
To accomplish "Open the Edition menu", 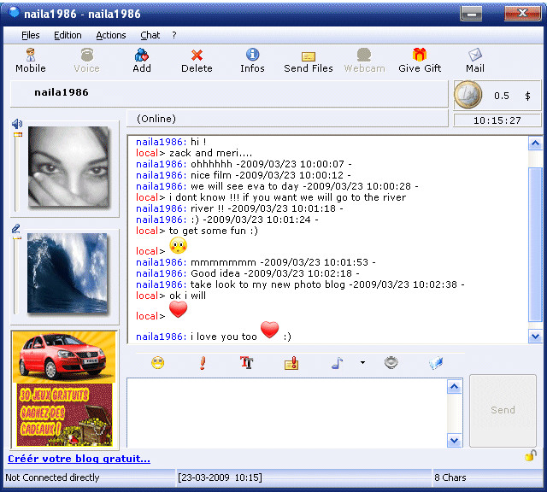I will (68, 35).
